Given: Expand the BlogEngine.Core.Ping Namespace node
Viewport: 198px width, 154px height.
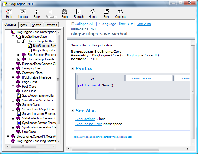Looking at the screenshot, I should coord(8,141).
